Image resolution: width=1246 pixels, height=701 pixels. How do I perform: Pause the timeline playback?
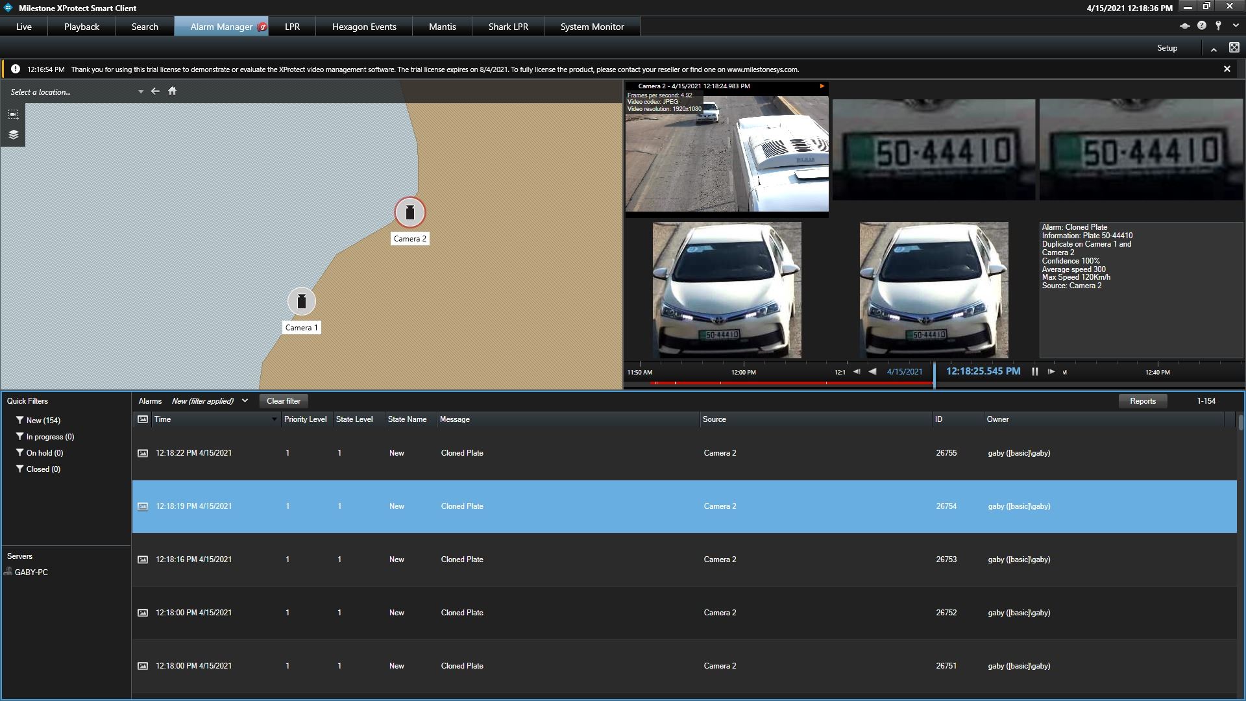(1034, 372)
